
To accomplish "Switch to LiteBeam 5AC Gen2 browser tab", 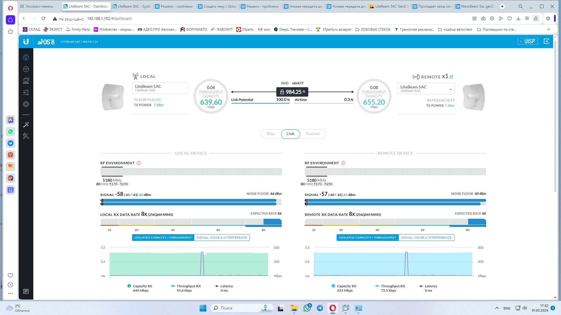I will (x=389, y=6).
